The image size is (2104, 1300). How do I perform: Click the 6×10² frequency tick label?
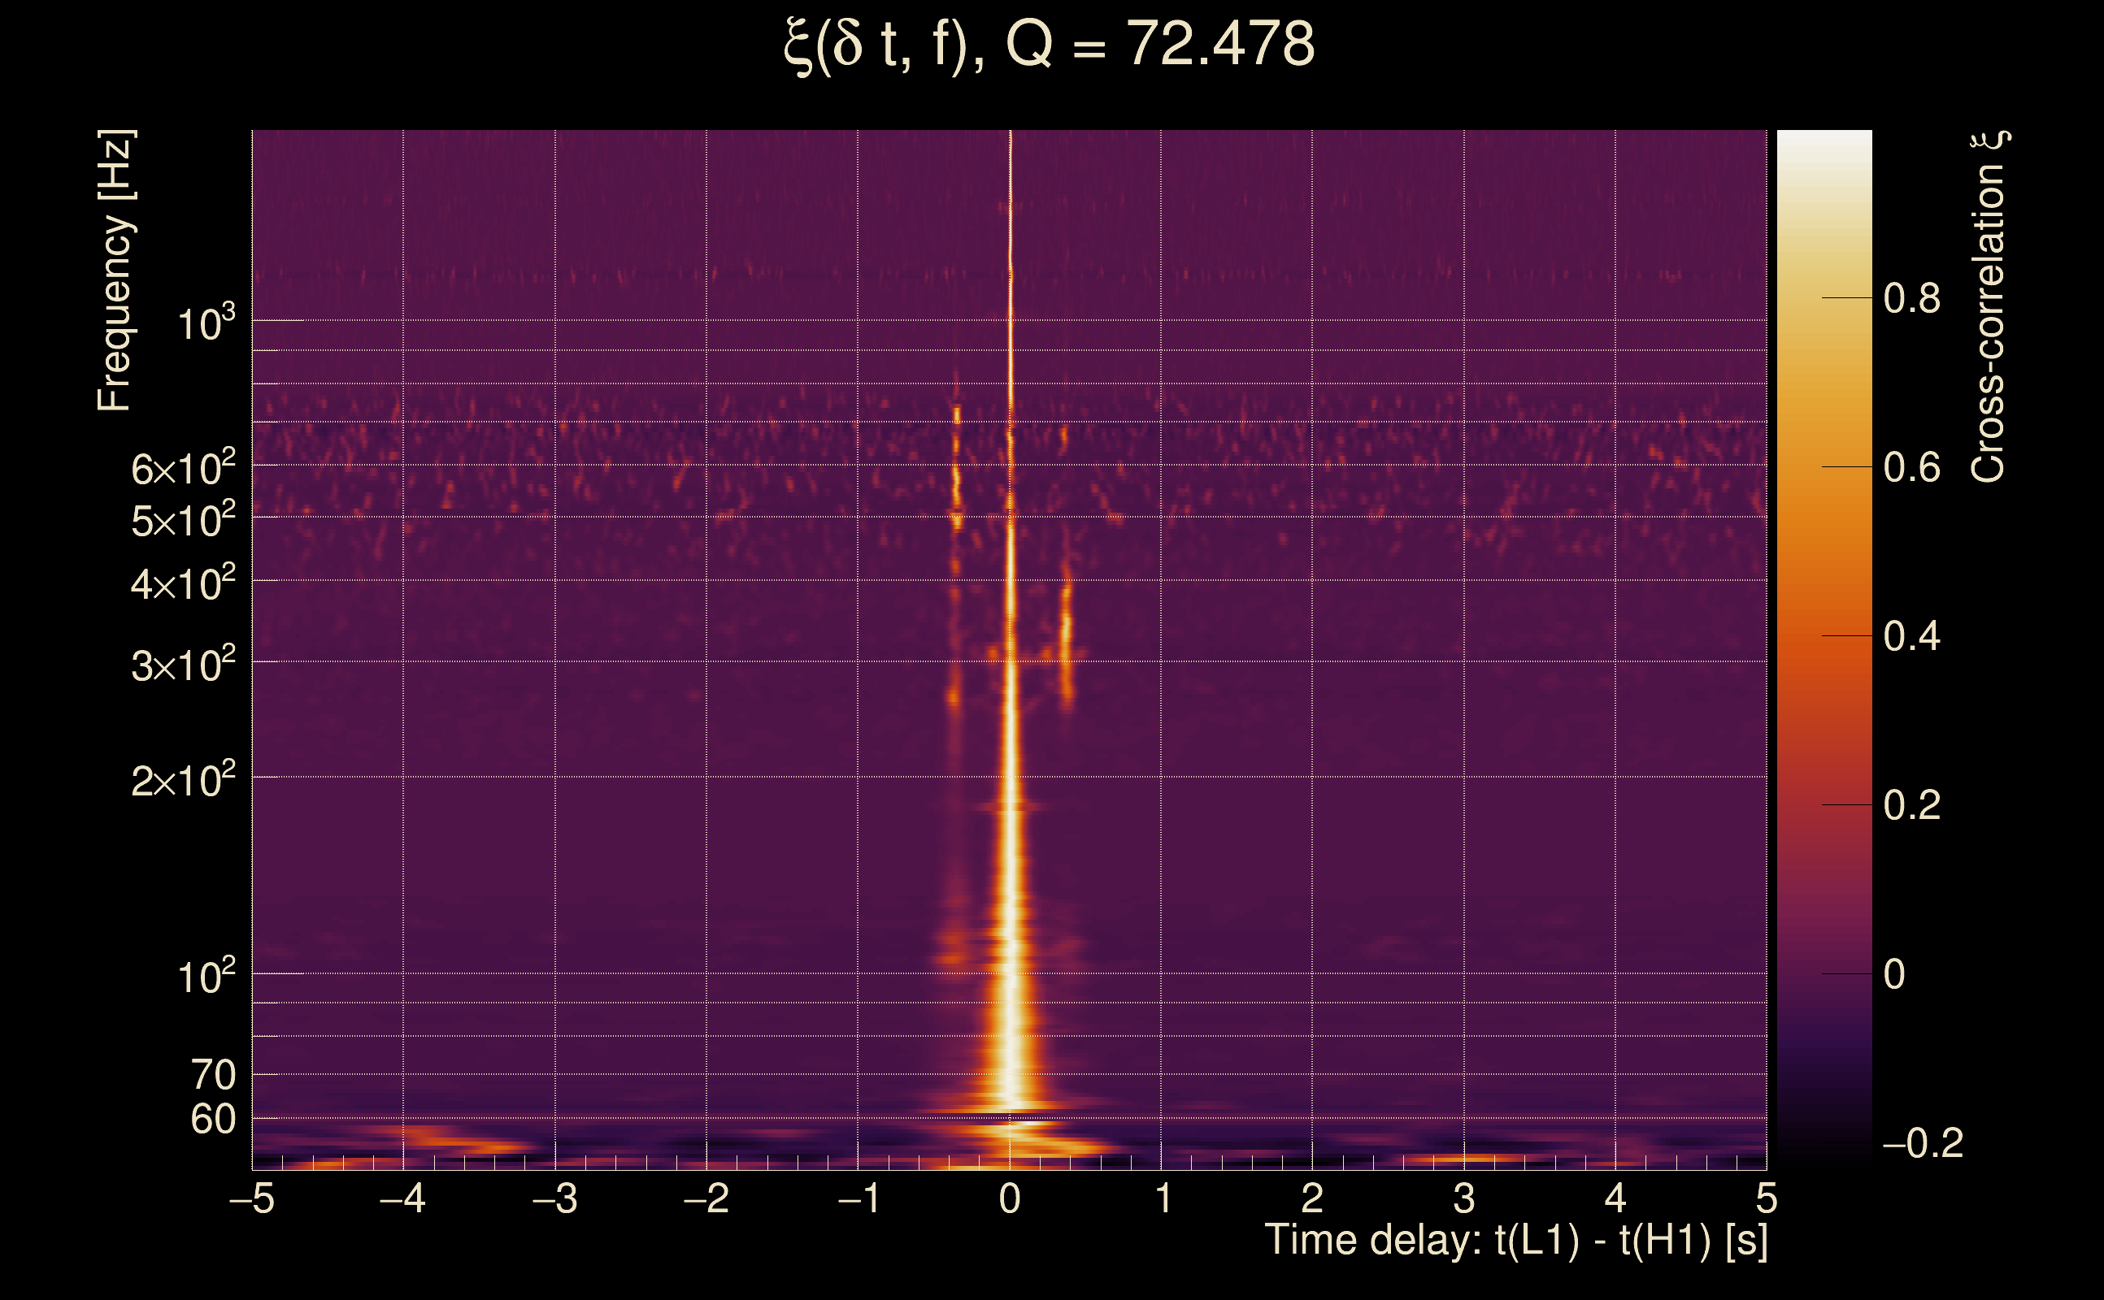182,469
